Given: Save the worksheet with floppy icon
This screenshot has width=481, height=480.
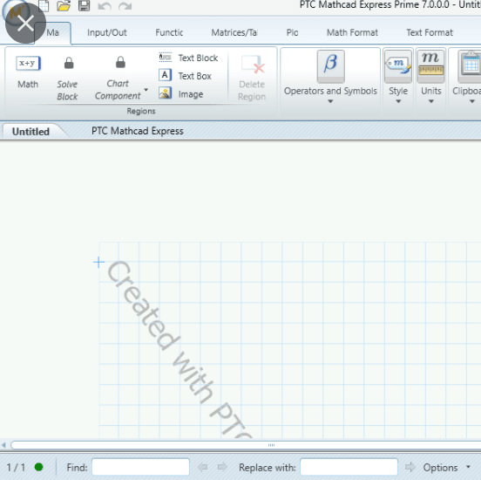Looking at the screenshot, I should coord(84,5).
